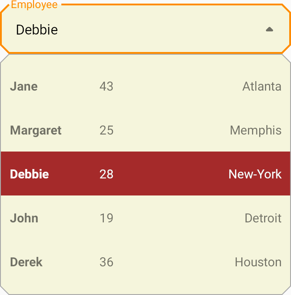Click the New-York city text
Viewport: 291px width, 295px height.
tap(255, 174)
